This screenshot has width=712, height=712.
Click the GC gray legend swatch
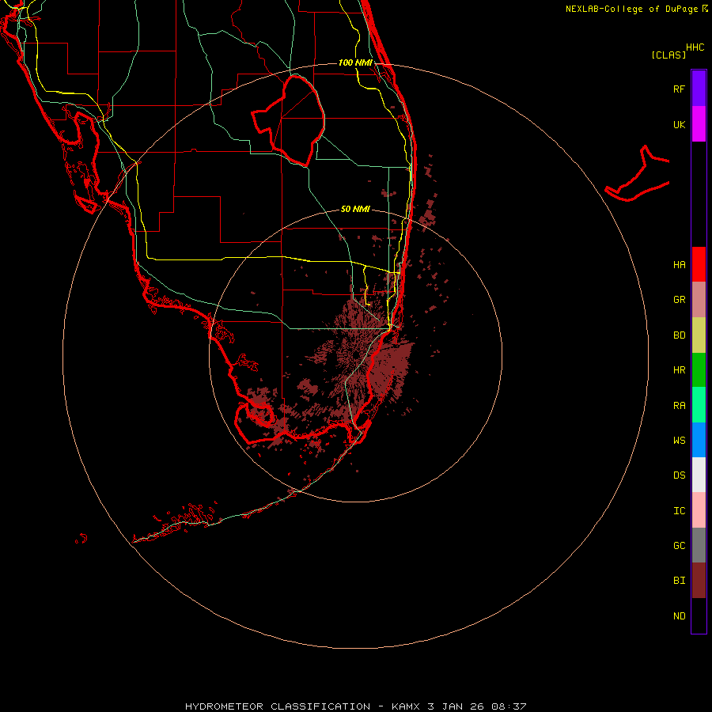(x=699, y=545)
